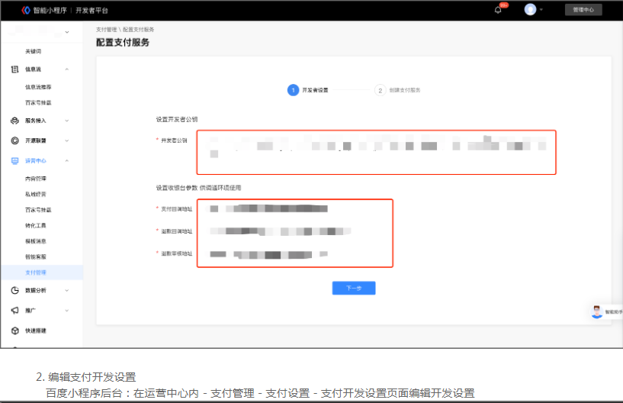The height and width of the screenshot is (403, 623).
Task: Expand the 服务接入 section chevron
Action: tap(67, 121)
